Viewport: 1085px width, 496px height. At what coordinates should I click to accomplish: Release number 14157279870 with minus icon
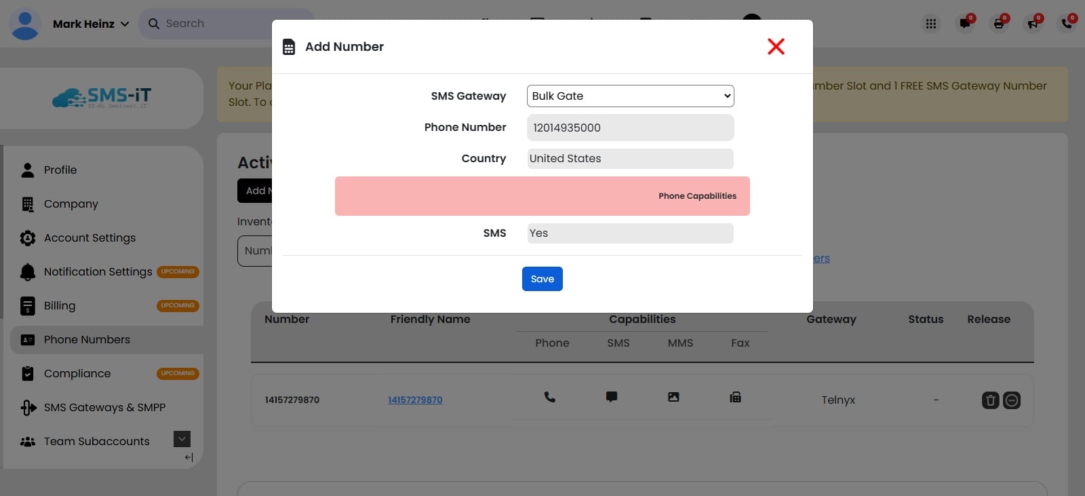click(x=1012, y=400)
